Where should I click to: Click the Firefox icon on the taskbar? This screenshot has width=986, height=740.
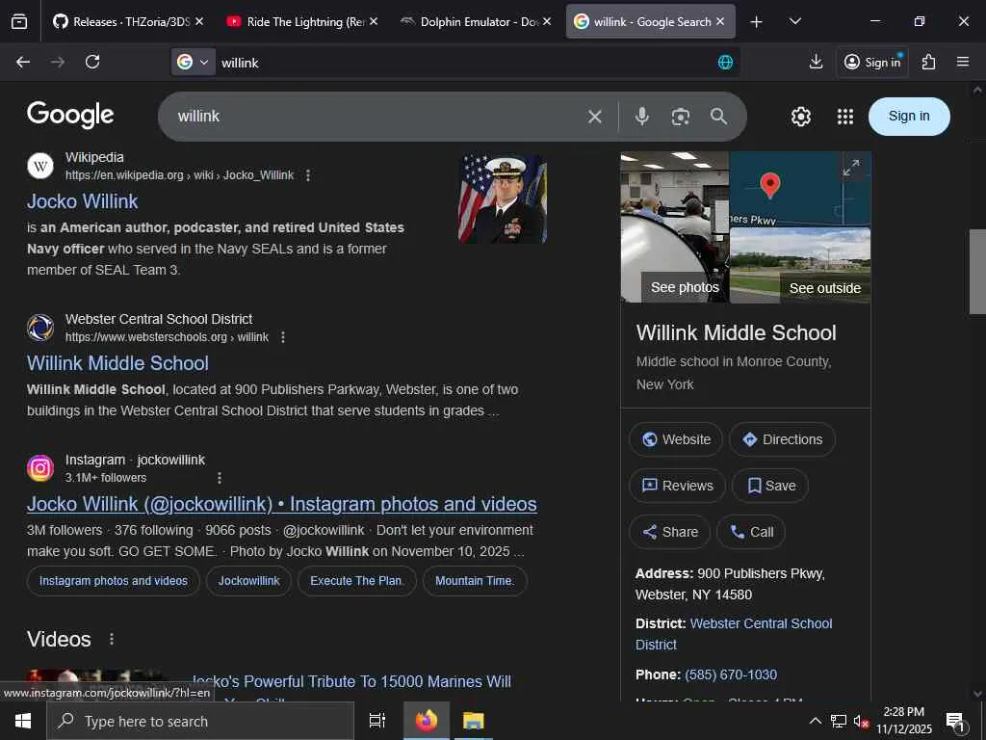(x=427, y=721)
